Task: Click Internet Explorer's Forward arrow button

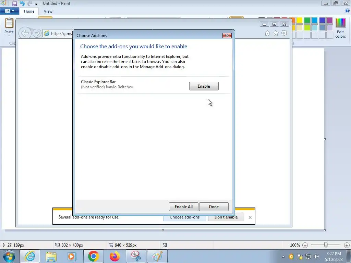Action: point(37,33)
